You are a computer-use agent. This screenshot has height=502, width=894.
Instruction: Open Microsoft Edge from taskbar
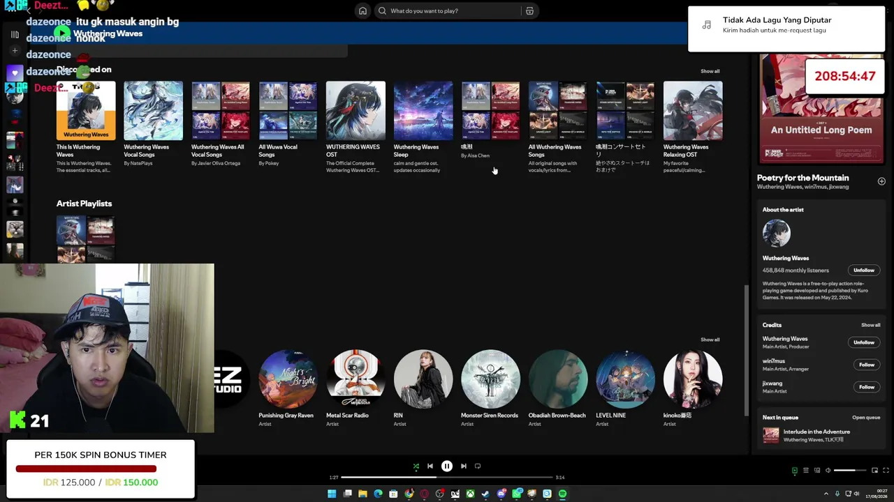coord(378,494)
